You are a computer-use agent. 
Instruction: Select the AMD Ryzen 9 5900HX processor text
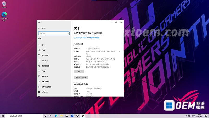103,52
